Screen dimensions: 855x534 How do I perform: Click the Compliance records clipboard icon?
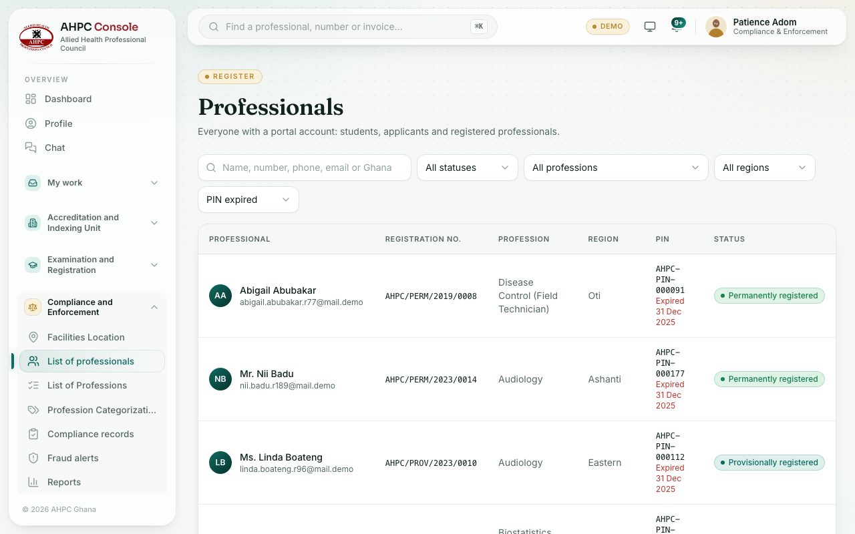pyautogui.click(x=33, y=434)
